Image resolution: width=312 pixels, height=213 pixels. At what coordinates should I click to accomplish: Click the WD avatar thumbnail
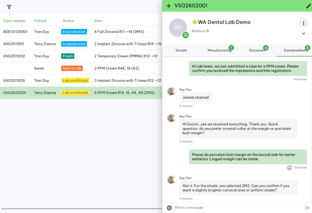click(178, 28)
